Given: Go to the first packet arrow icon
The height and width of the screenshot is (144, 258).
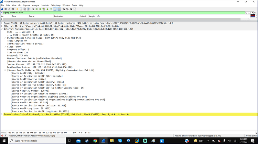Looking at the screenshot, I should click(x=47, y=9).
